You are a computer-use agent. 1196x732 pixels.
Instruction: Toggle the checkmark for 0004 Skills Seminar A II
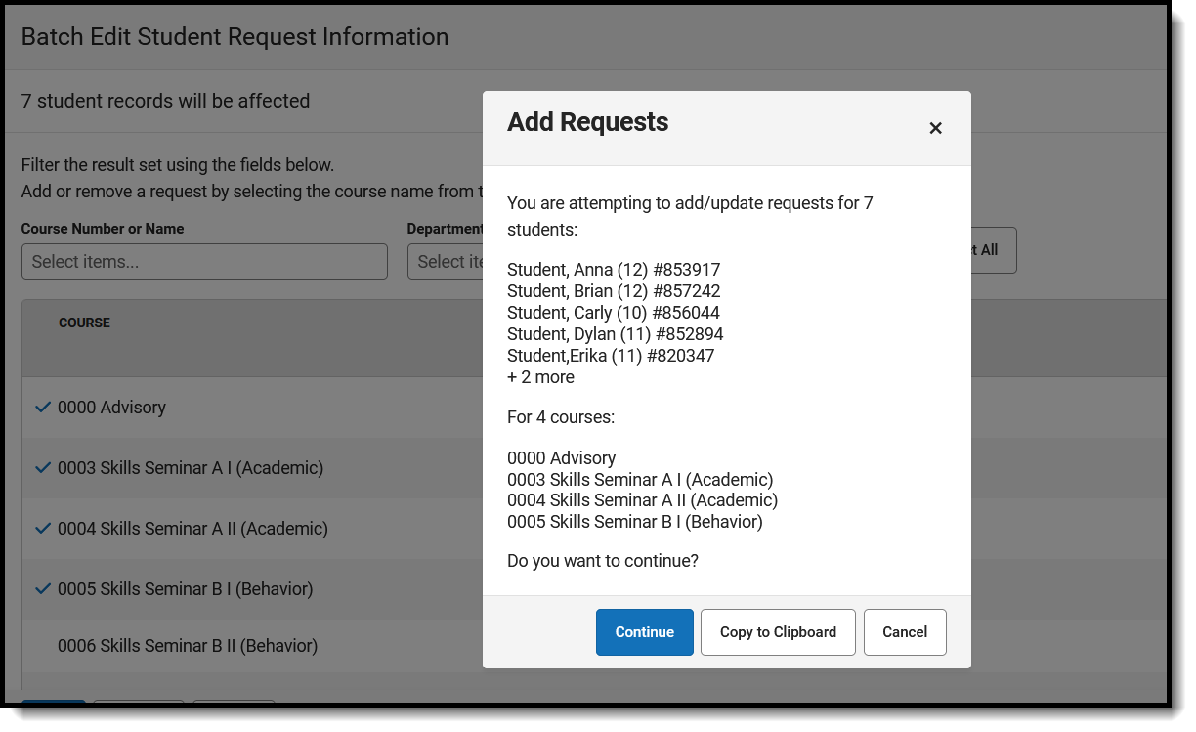pos(42,529)
